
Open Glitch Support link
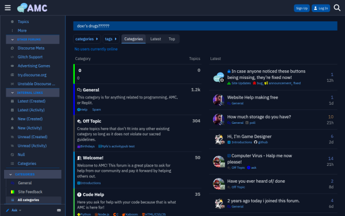(30, 57)
